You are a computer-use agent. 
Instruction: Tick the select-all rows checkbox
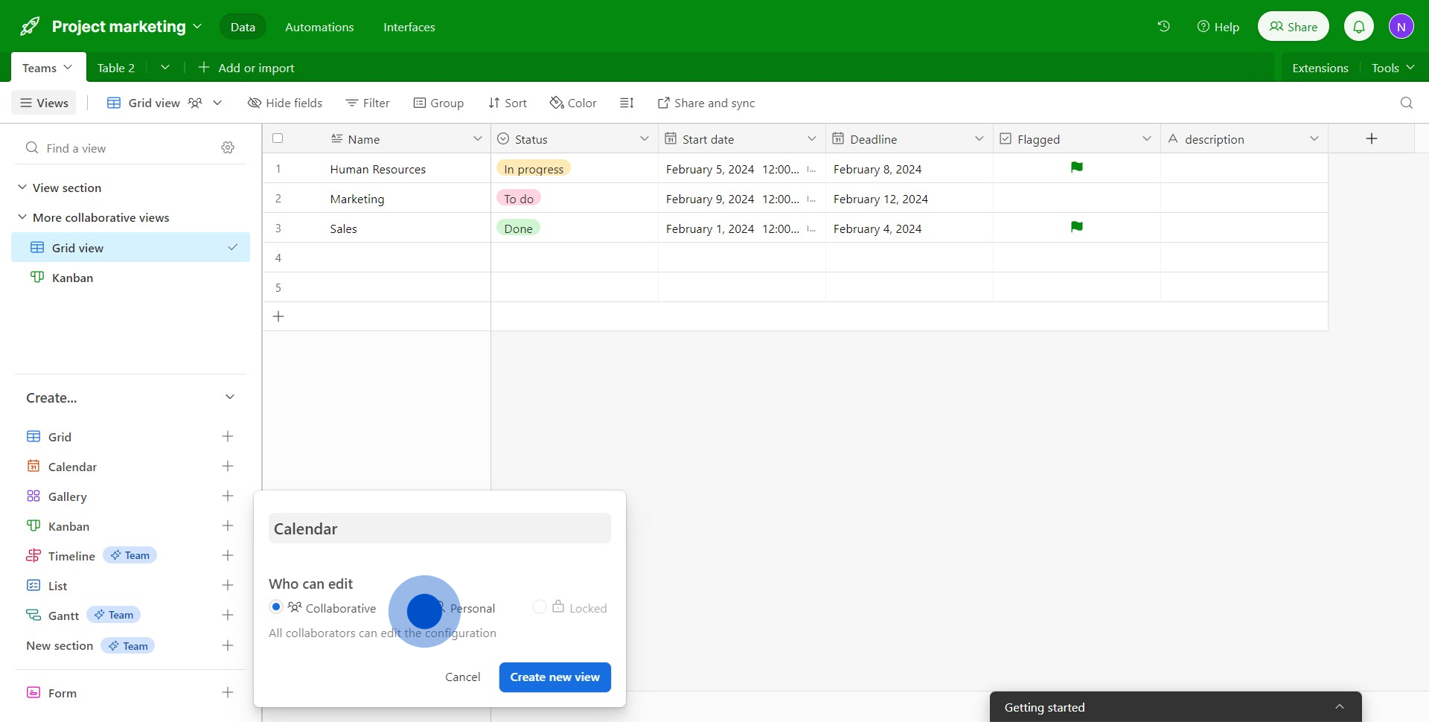[278, 138]
